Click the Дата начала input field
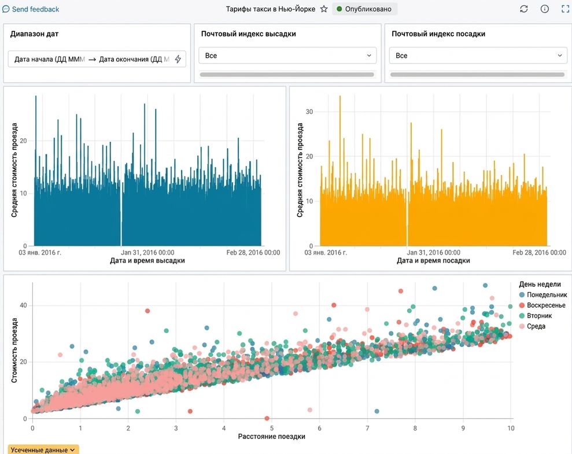The width and height of the screenshot is (572, 454). point(50,60)
